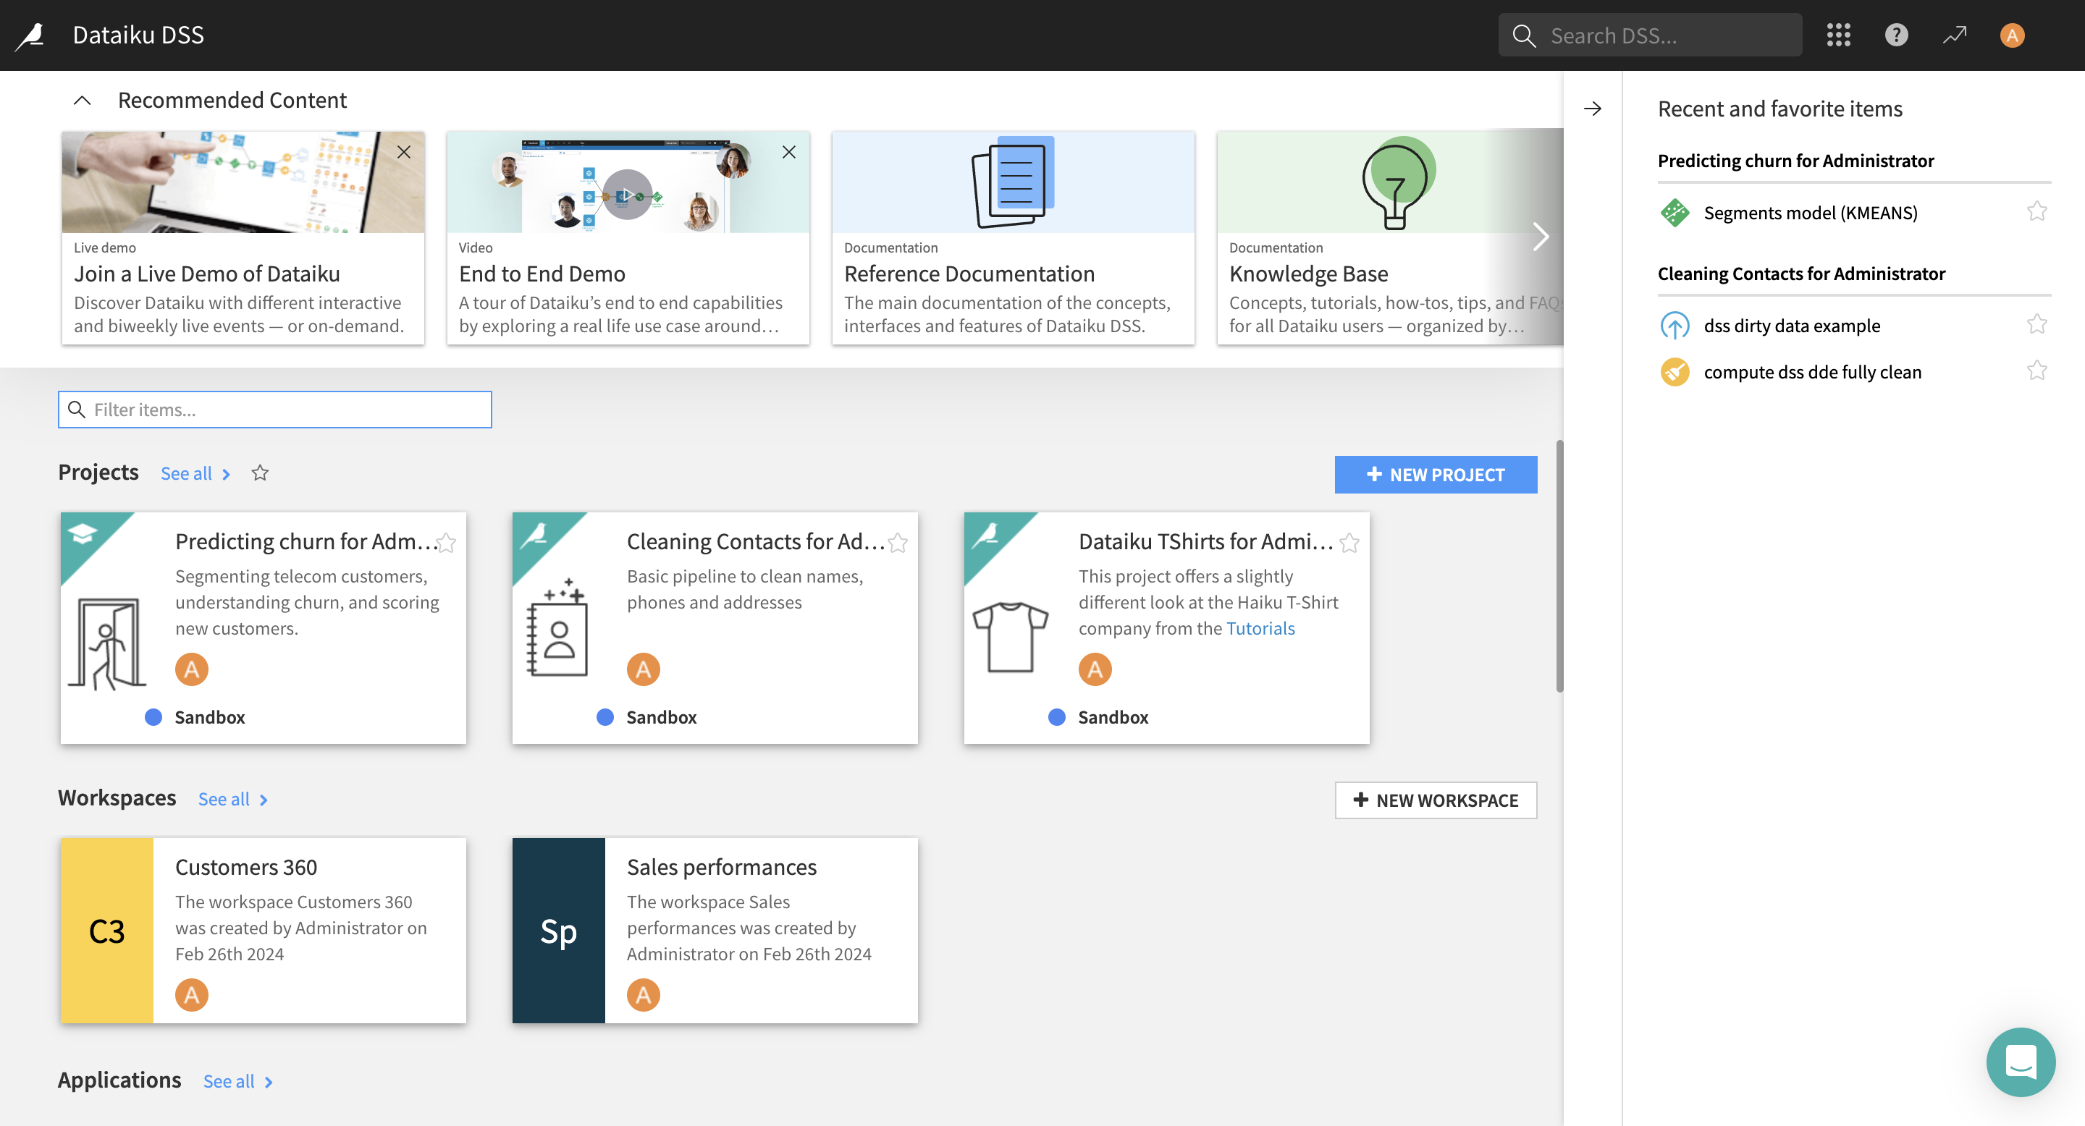Click the owner avatar on Sales performances card

coord(644,995)
